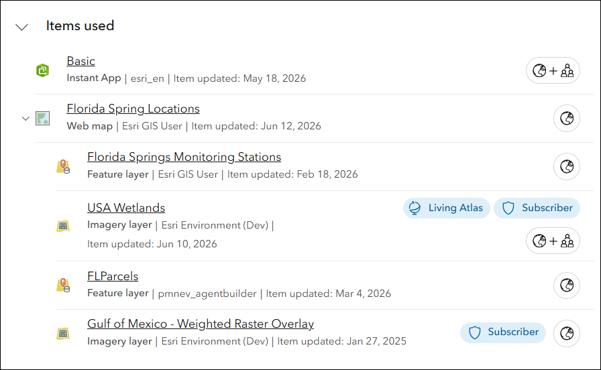
Task: Click the 'Items used' heading text
Action: pyautogui.click(x=80, y=25)
